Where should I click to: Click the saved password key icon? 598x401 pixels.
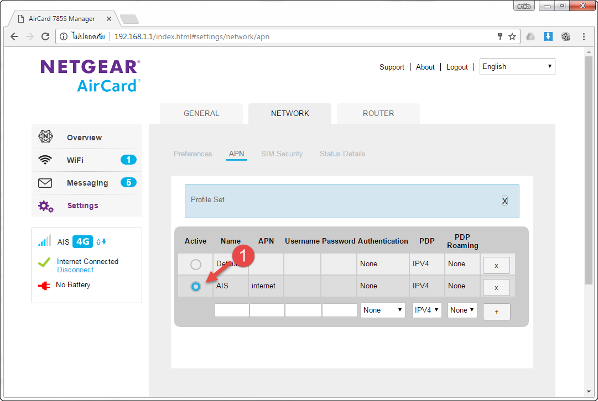[500, 36]
